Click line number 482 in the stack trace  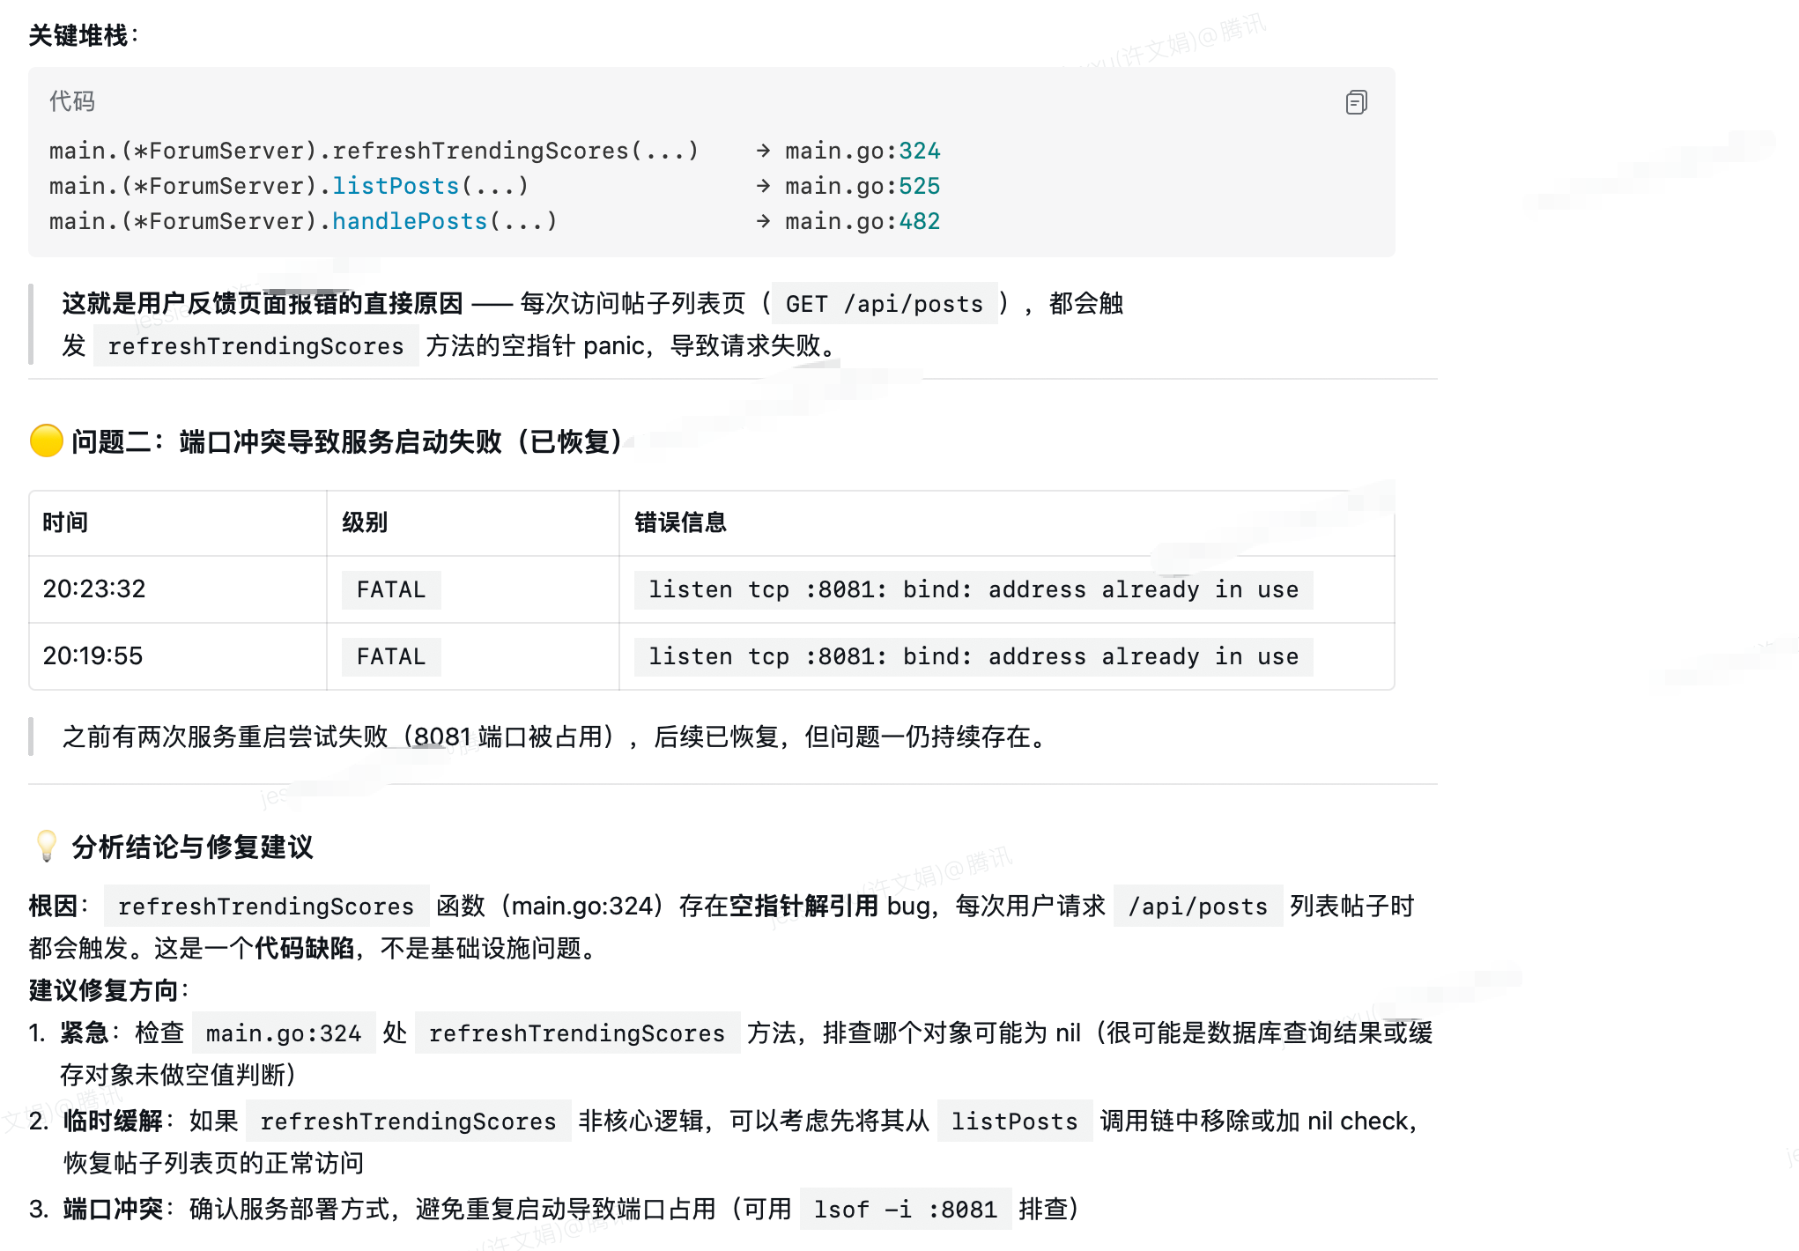(x=919, y=221)
